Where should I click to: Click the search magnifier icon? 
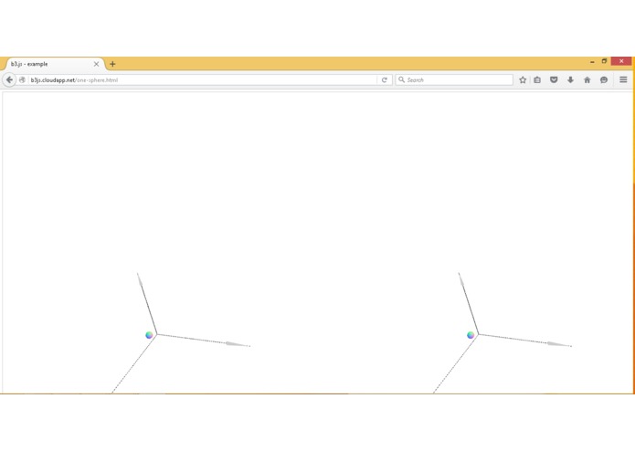[x=401, y=79]
